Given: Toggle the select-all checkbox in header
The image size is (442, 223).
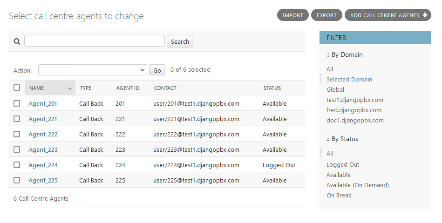Looking at the screenshot, I should point(17,88).
